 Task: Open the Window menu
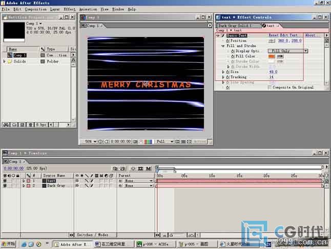(x=118, y=9)
